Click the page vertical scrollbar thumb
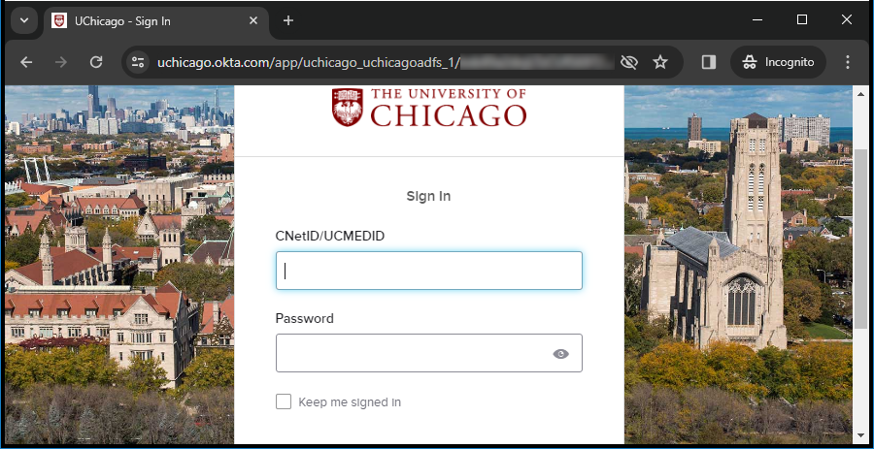Viewport: 874px width, 449px height. point(860,217)
